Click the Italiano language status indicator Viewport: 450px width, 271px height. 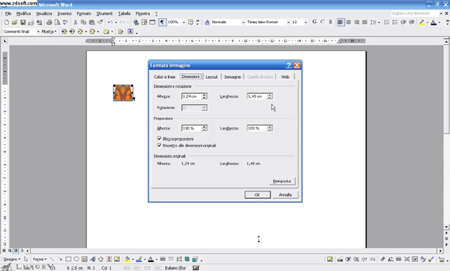click(175, 268)
